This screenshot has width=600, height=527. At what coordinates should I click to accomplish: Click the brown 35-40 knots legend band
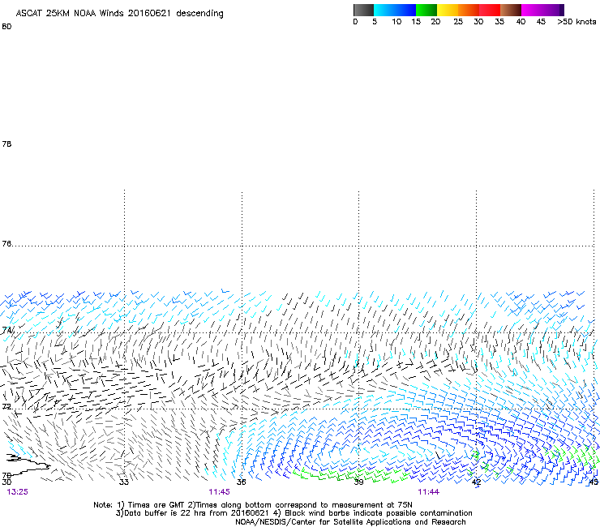(511, 10)
